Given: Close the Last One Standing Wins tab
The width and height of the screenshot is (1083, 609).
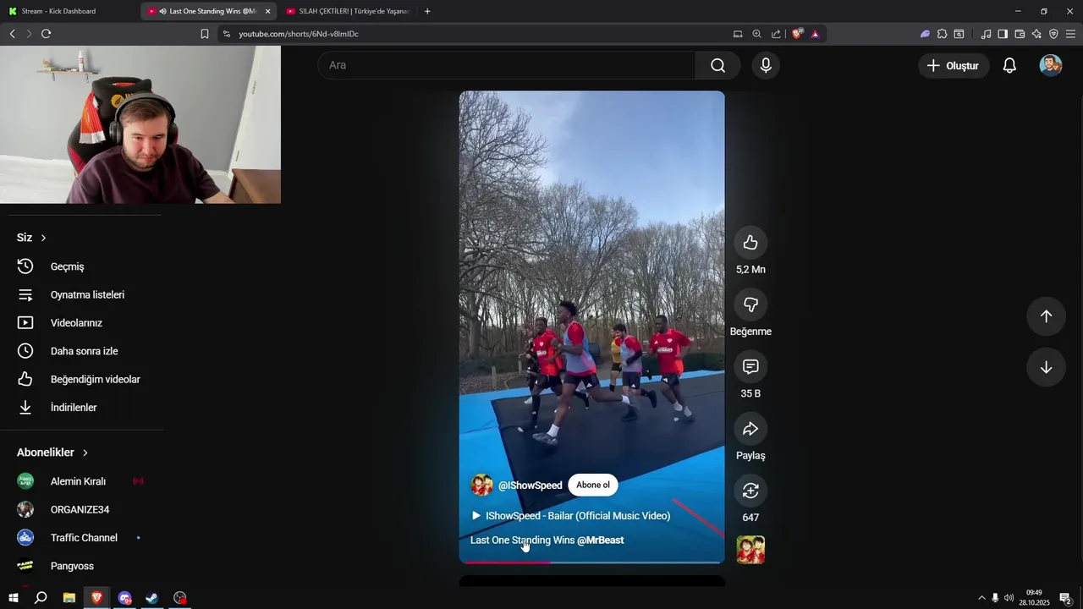Looking at the screenshot, I should pyautogui.click(x=267, y=11).
